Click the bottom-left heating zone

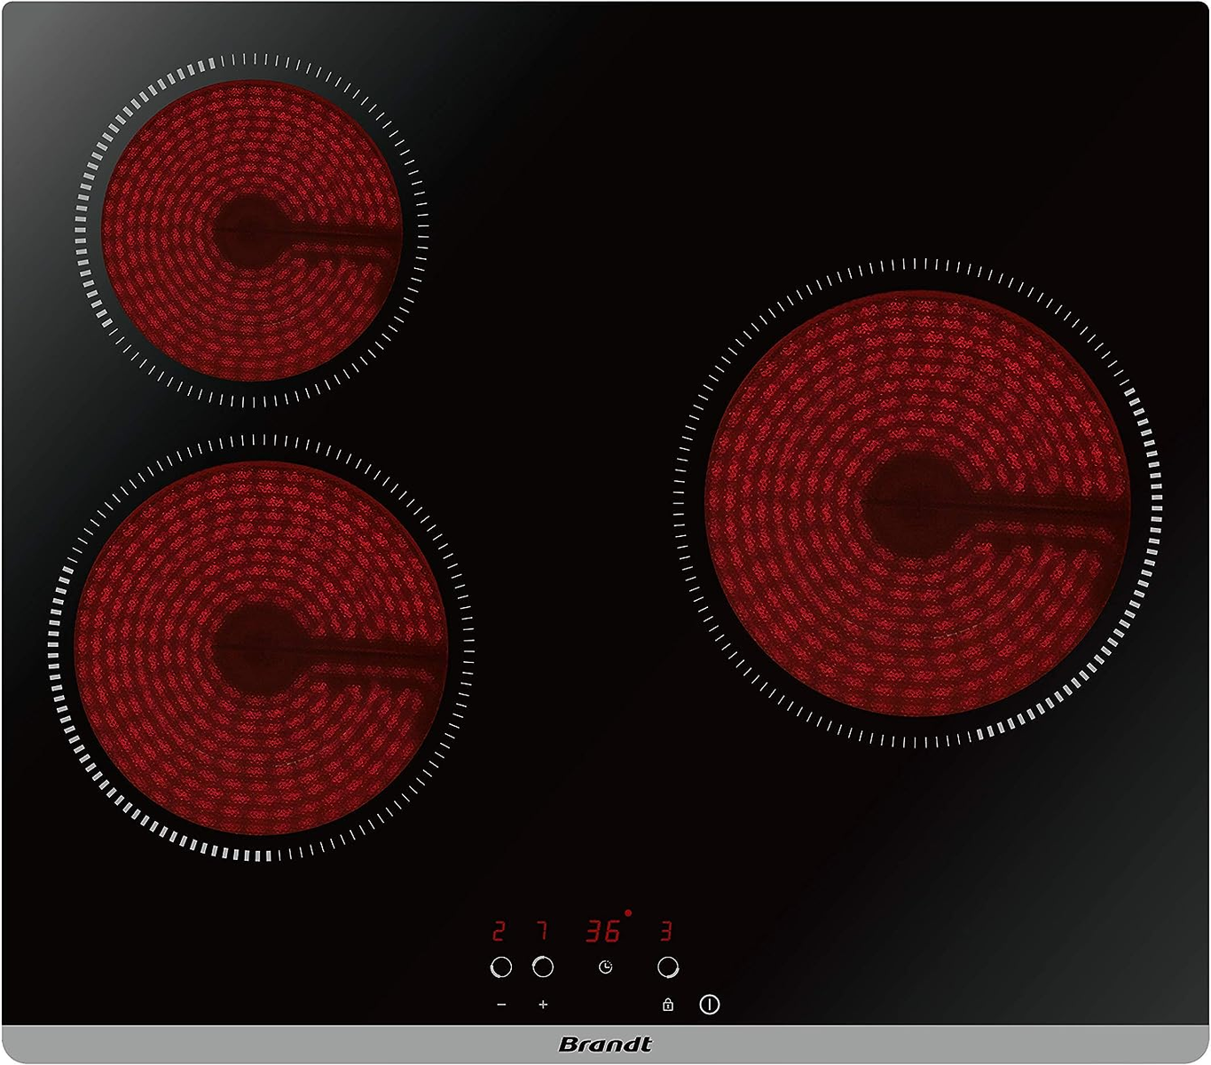261,648
